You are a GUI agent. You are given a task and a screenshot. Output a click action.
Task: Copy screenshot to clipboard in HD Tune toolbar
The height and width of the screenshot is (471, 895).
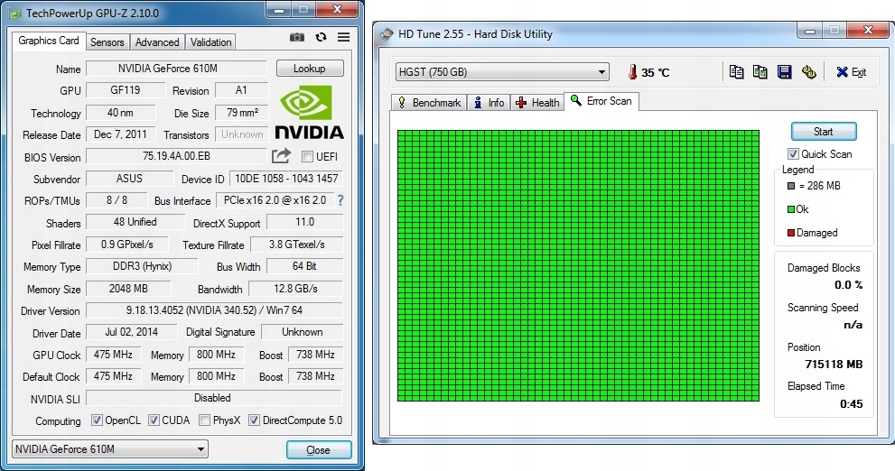pos(760,72)
